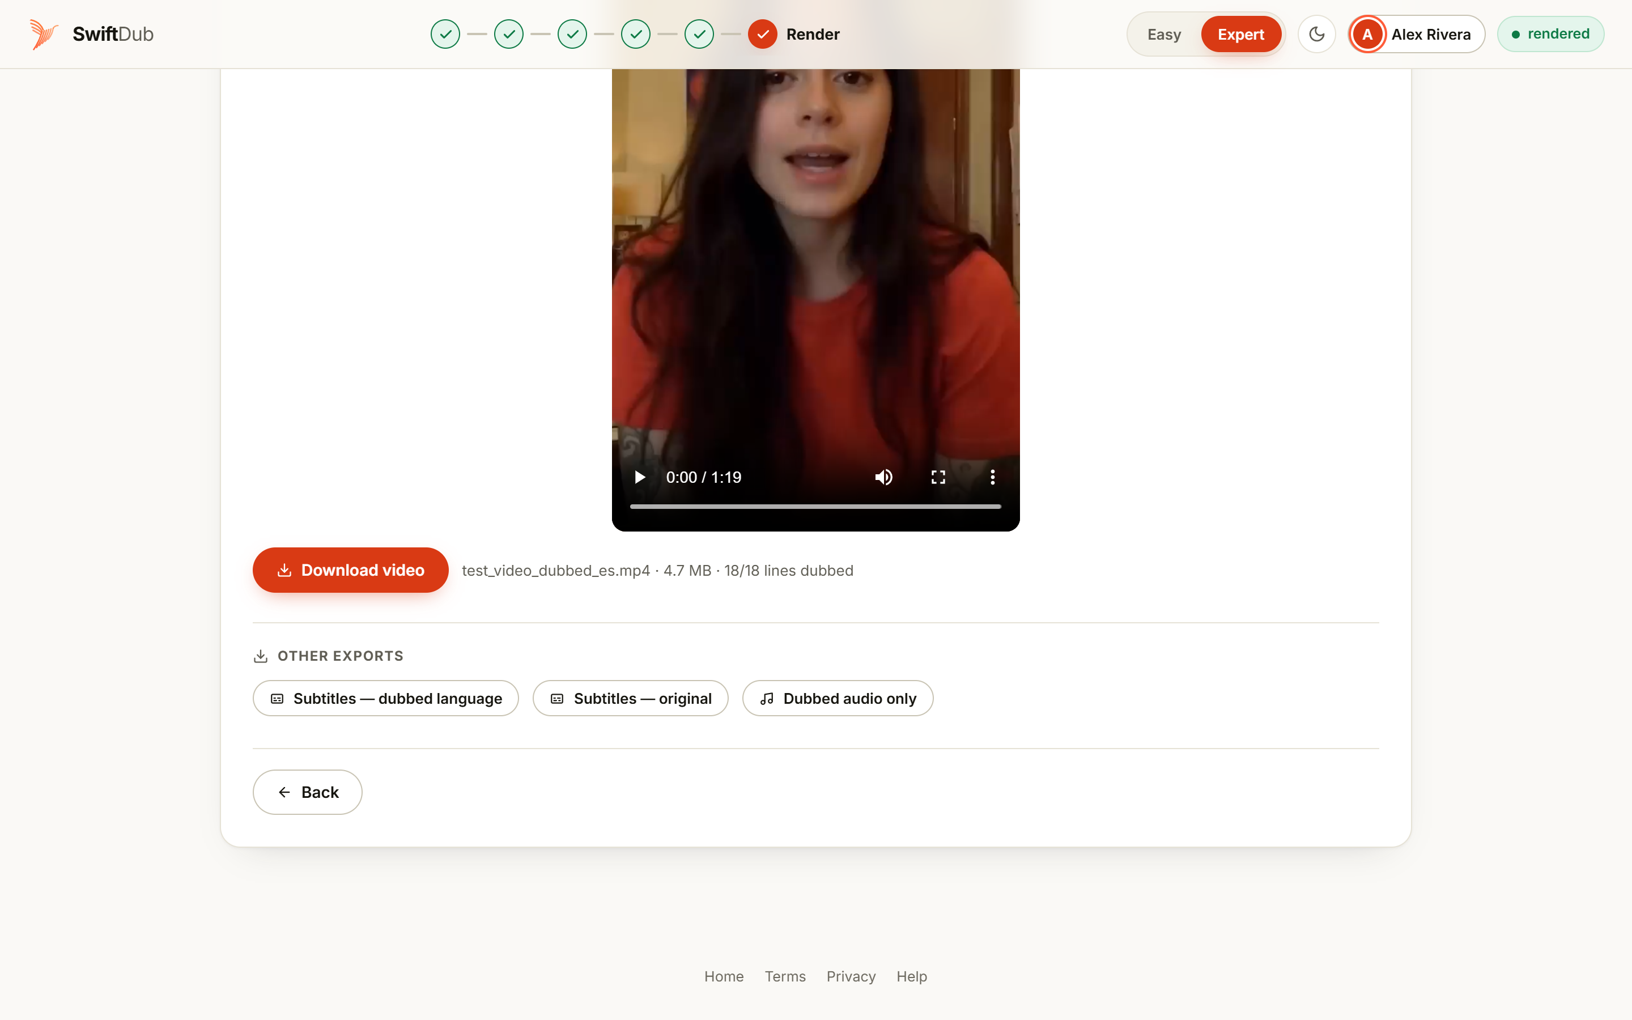This screenshot has height=1020, width=1632.
Task: Click the SwiftDub hummingbird logo
Action: (x=44, y=34)
